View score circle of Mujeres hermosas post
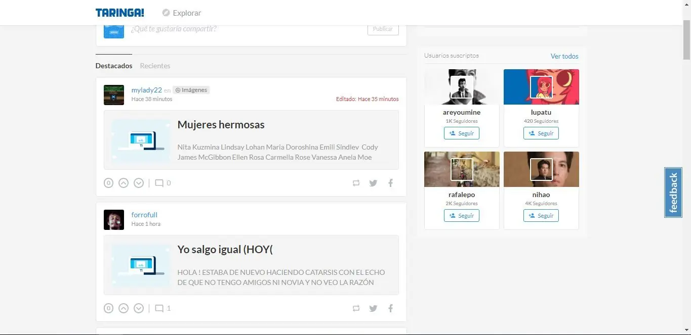The image size is (691, 335). (108, 183)
